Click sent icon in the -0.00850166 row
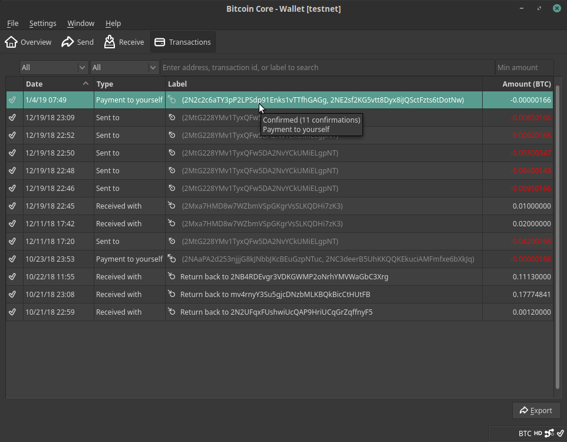Image resolution: width=567 pixels, height=442 pixels. pos(172,117)
